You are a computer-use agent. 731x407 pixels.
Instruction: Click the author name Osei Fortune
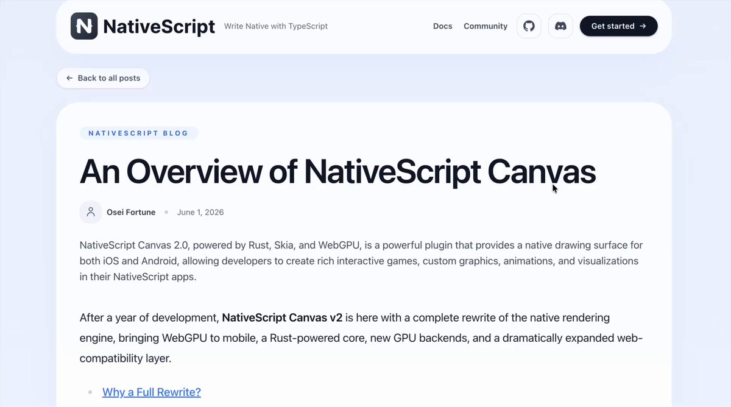pos(131,212)
